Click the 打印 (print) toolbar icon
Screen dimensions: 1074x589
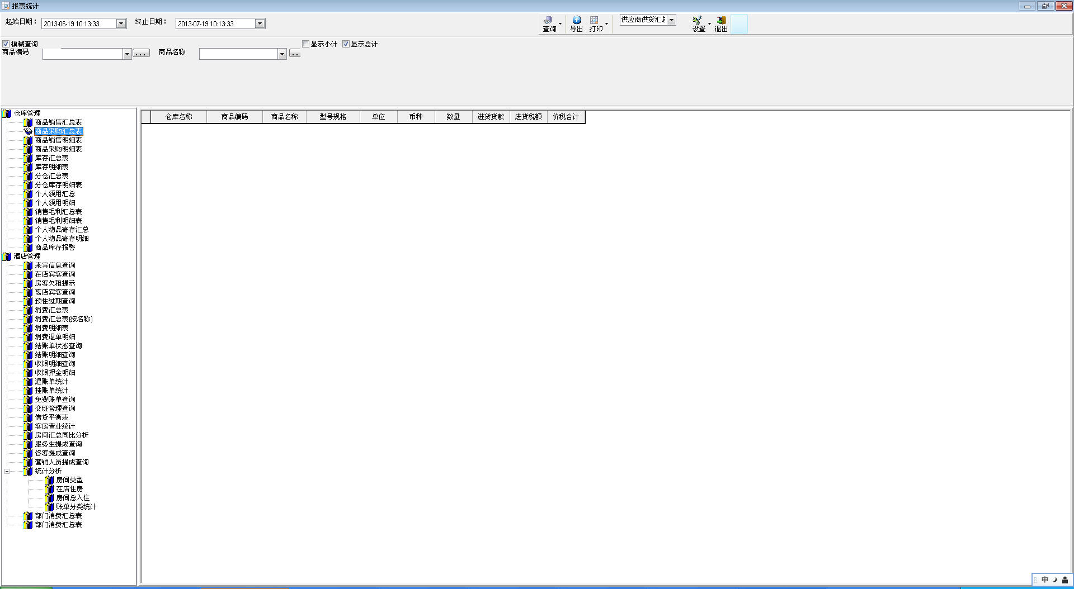tap(594, 20)
